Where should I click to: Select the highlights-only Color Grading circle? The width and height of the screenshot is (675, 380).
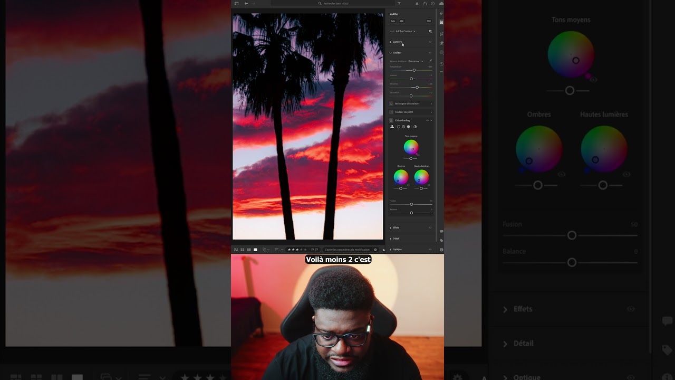click(x=409, y=127)
